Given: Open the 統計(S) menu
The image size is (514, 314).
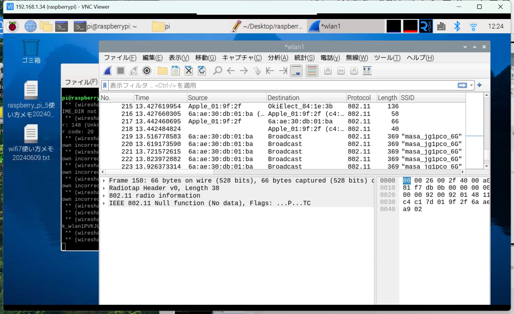Looking at the screenshot, I should tap(304, 58).
